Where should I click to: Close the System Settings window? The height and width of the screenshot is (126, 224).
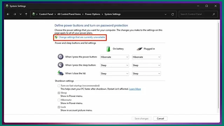216,6
